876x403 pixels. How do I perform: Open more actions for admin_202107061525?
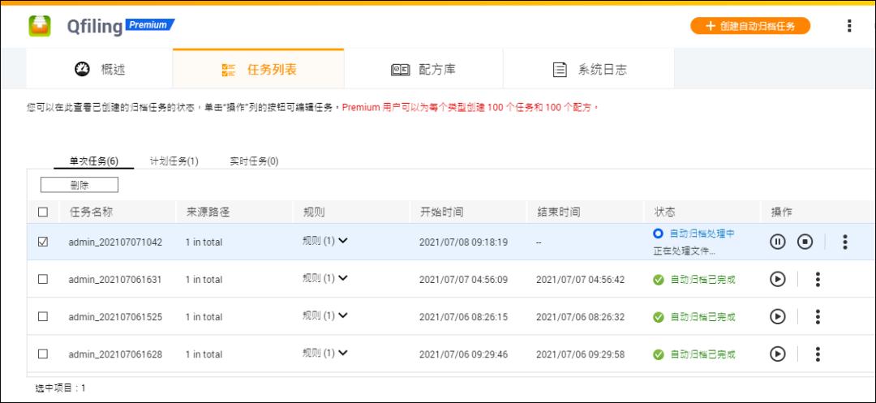(818, 316)
